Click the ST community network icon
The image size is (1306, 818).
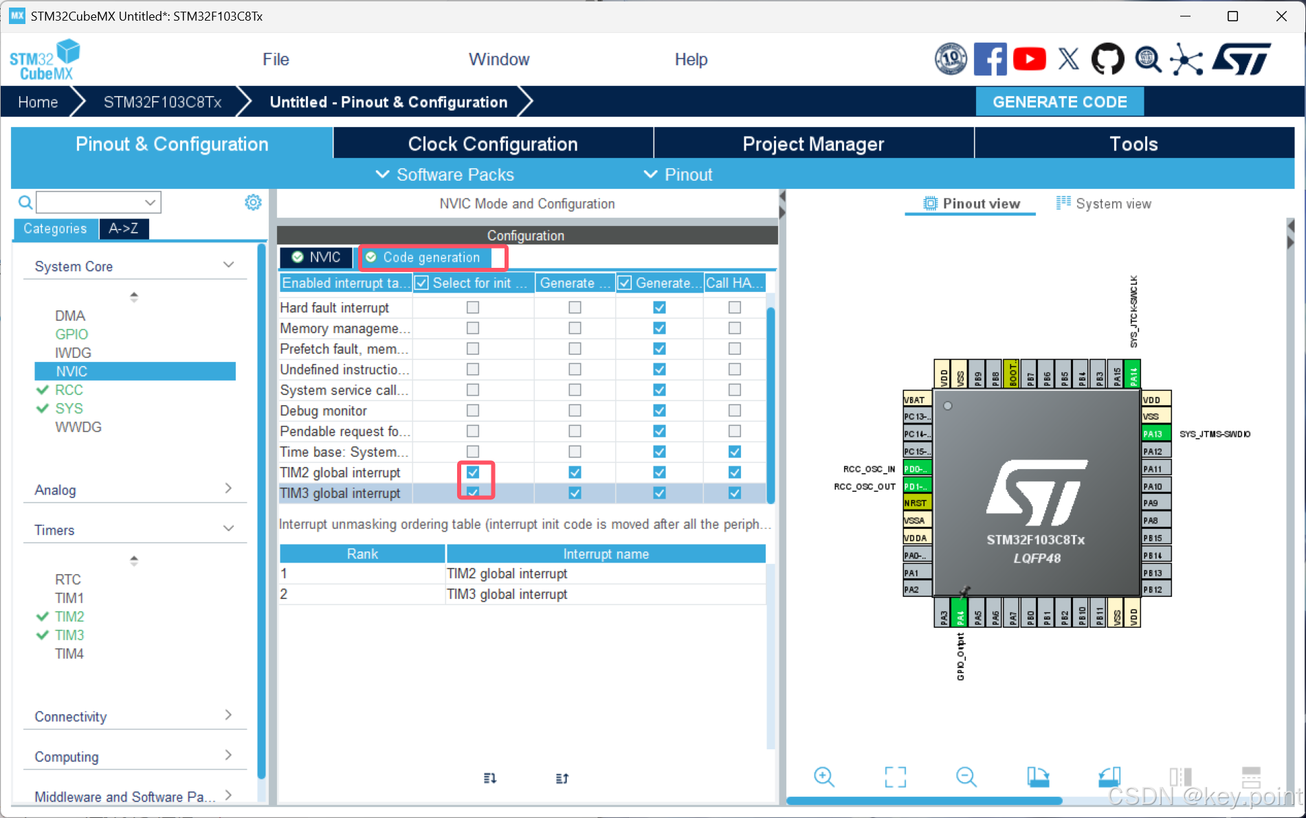[x=1186, y=59]
